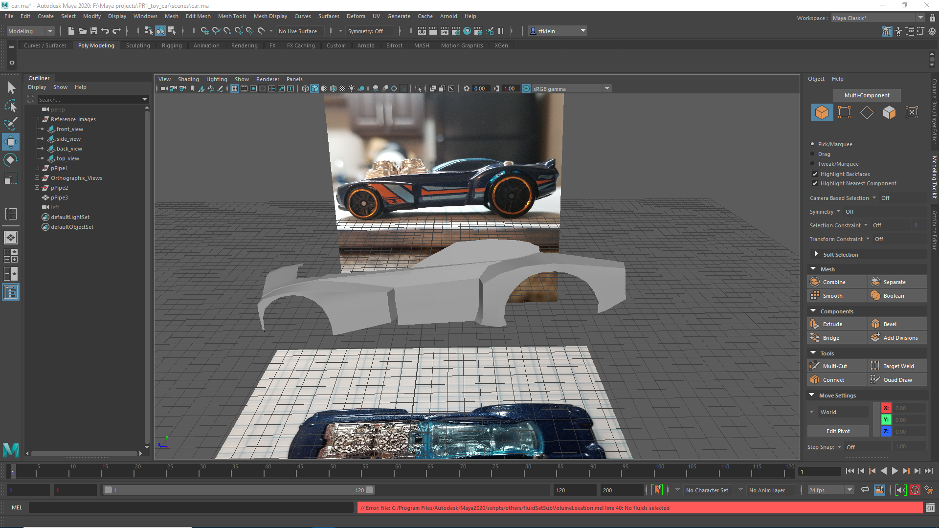This screenshot has height=528, width=939.
Task: Uncheck Highlight Backfaces checkbox
Action: 815,174
